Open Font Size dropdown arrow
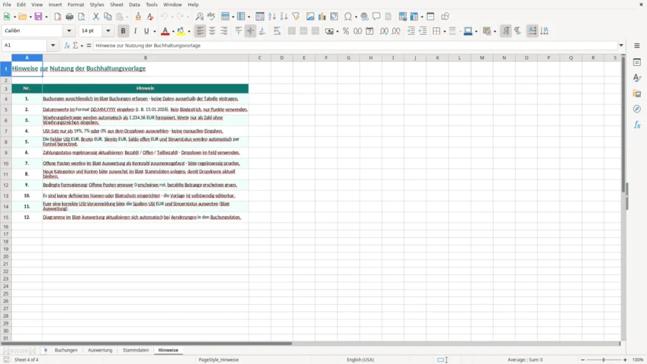Screen dimensions: 647x364 point(108,30)
